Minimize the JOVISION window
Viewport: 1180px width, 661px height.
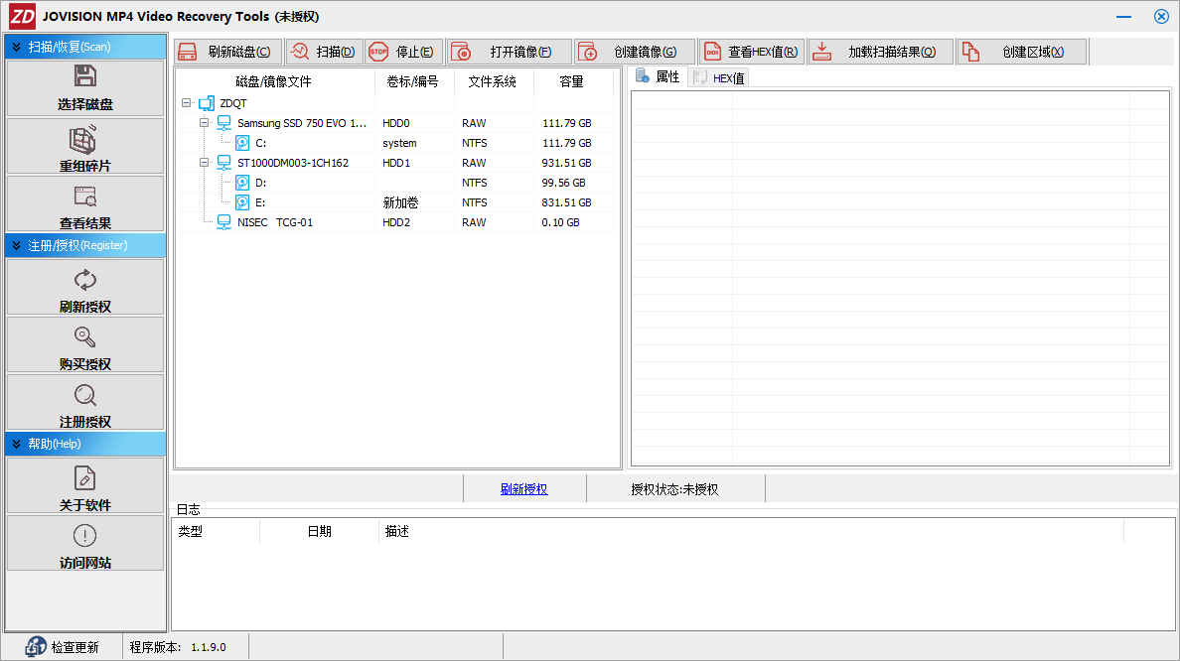click(1123, 17)
